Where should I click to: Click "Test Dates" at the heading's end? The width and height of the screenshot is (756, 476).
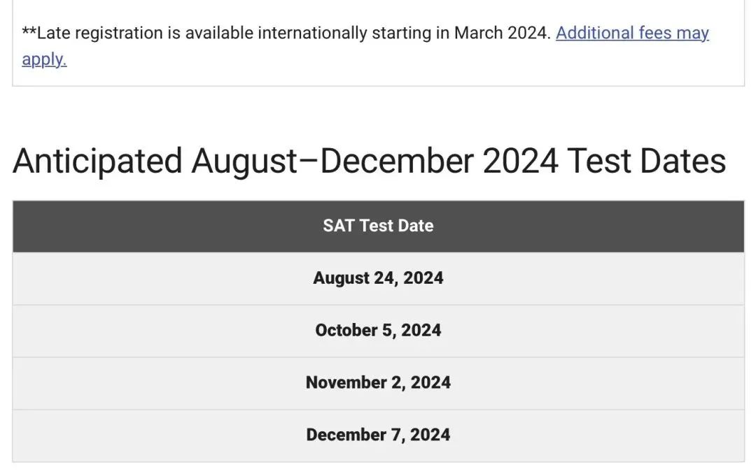pos(646,161)
